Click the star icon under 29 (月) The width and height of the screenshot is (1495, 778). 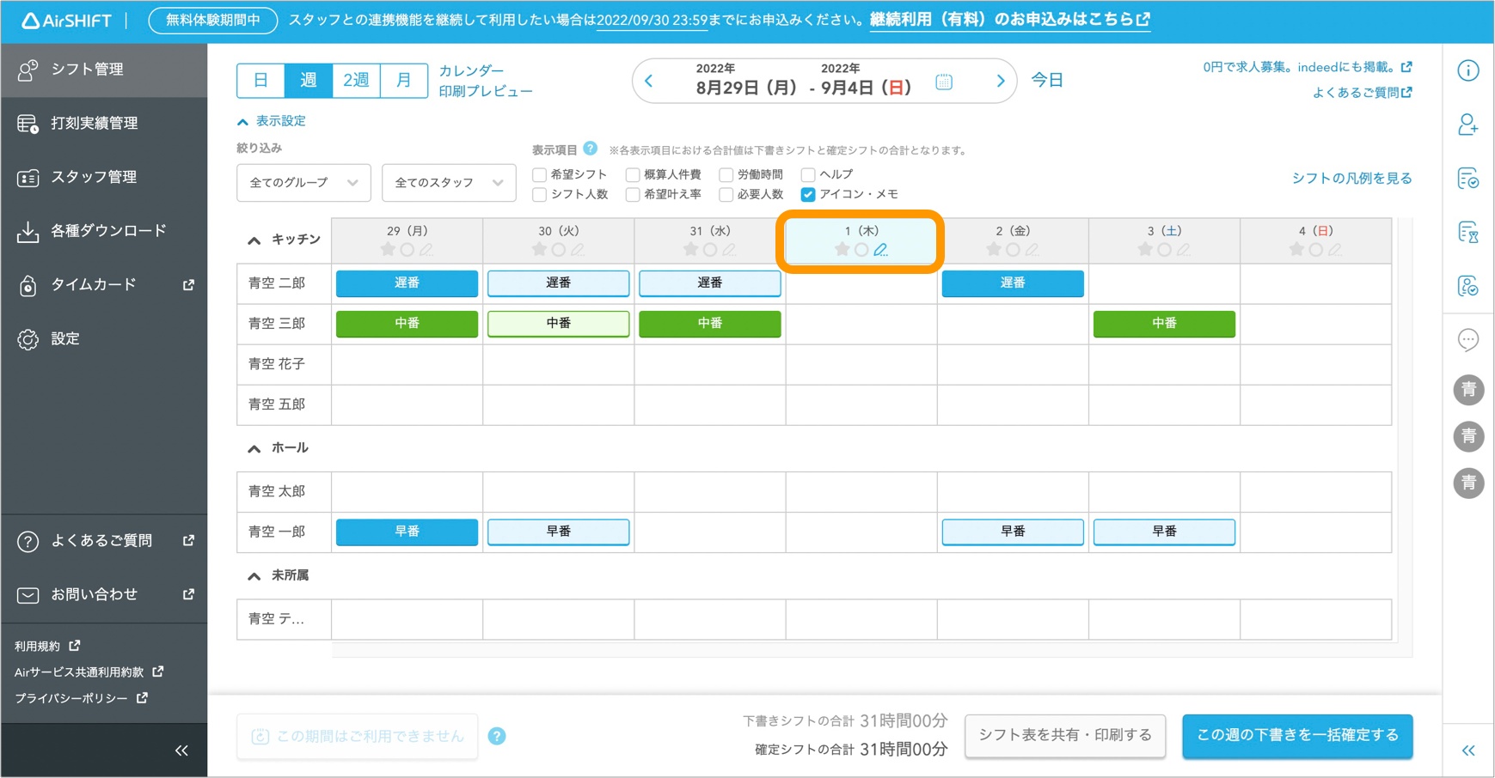(x=388, y=250)
